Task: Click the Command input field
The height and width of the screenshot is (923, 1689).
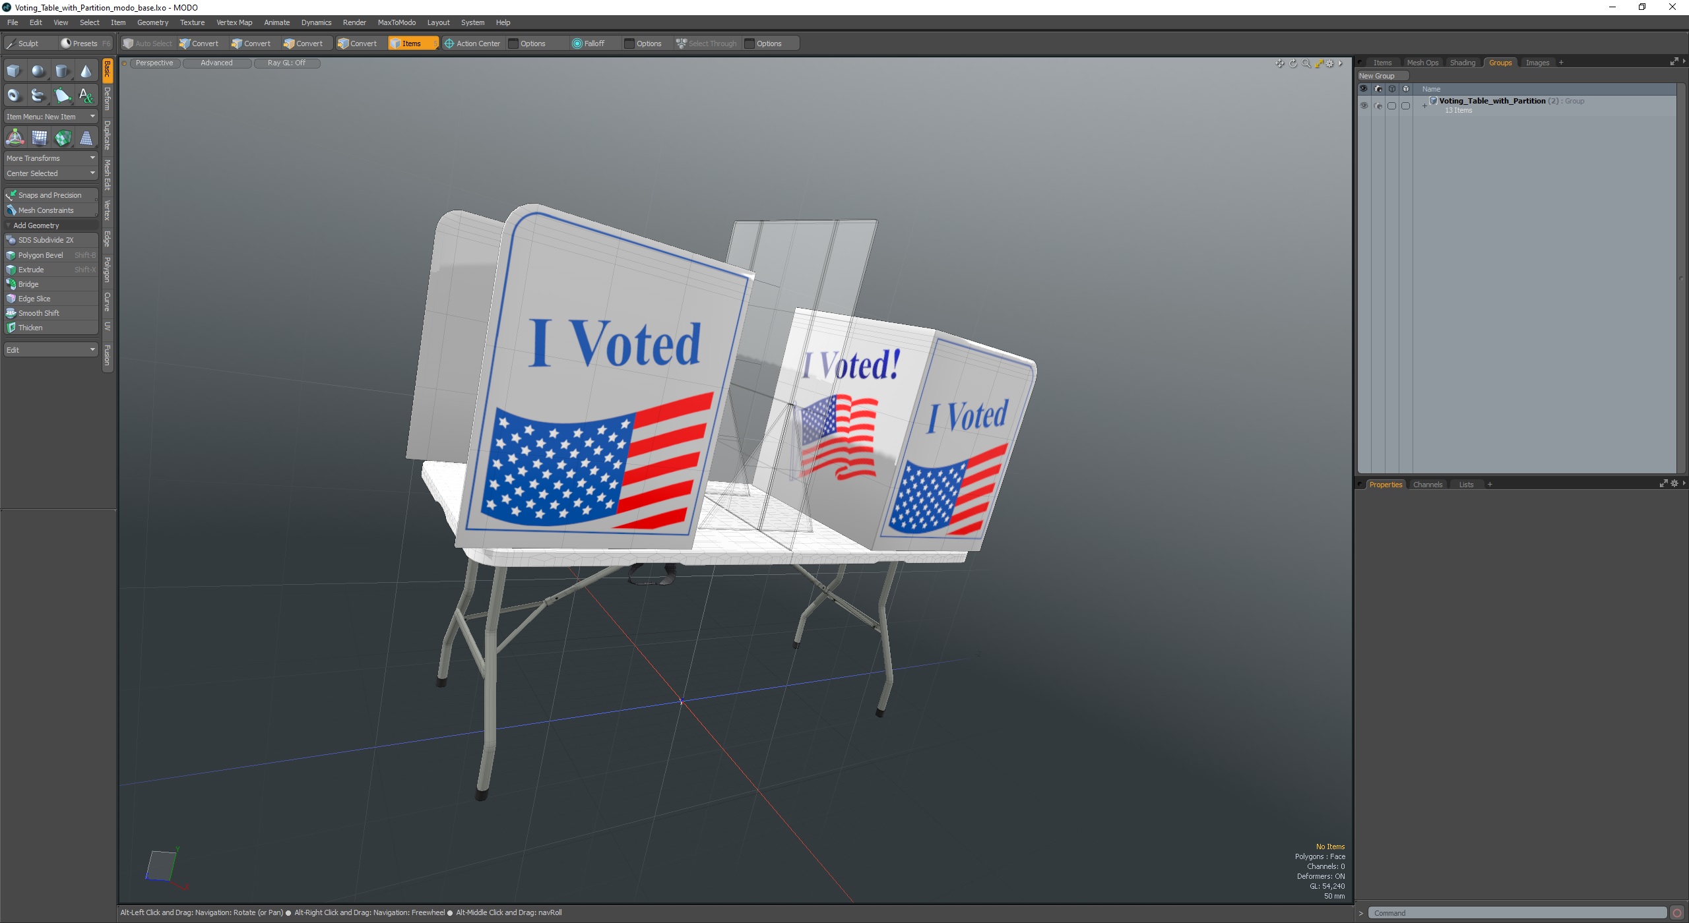Action: point(1517,913)
